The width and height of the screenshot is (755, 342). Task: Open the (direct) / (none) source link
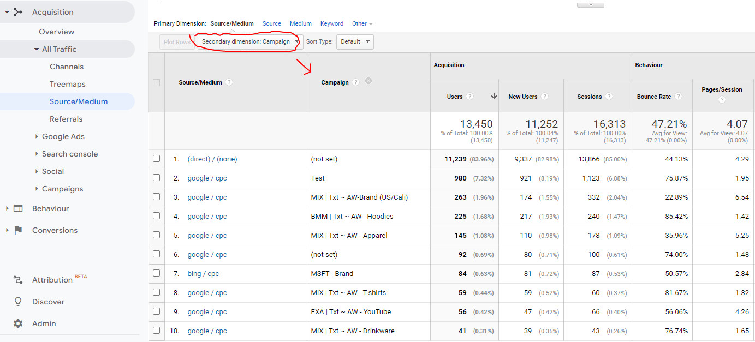coord(212,159)
